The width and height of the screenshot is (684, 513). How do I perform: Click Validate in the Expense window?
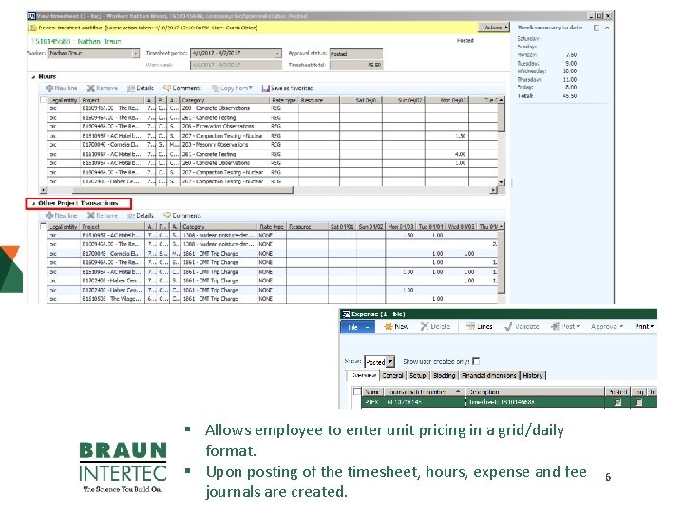pyautogui.click(x=522, y=326)
